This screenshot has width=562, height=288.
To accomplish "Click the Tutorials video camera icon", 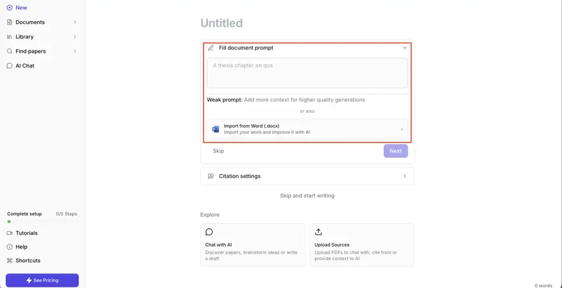I will tap(10, 233).
